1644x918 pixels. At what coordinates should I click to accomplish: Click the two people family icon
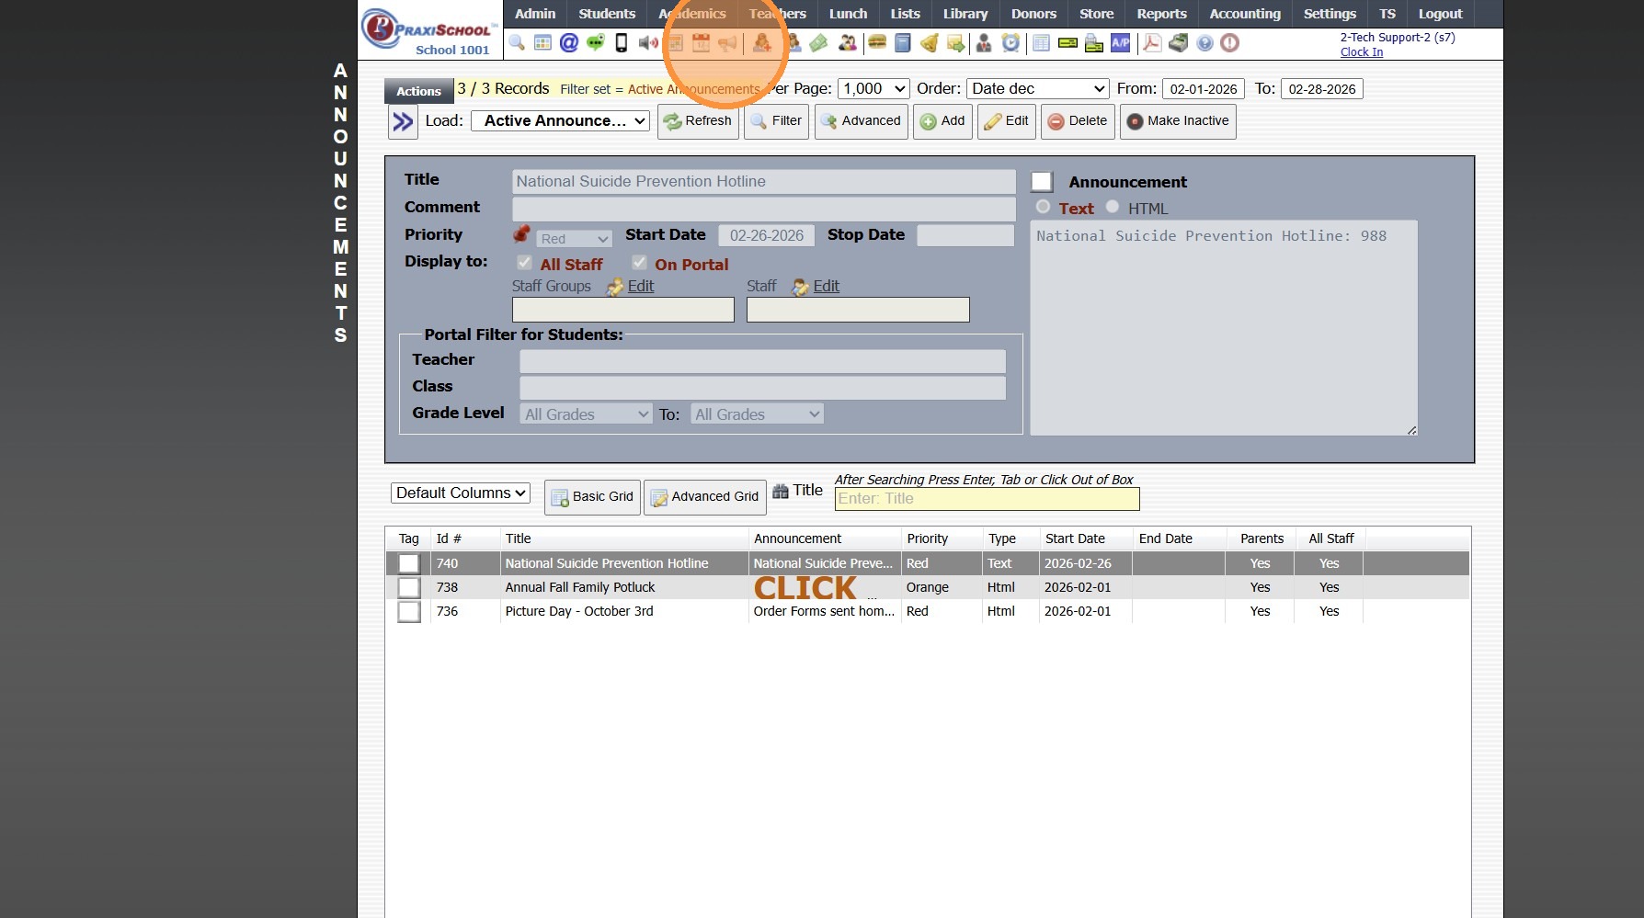pyautogui.click(x=848, y=43)
